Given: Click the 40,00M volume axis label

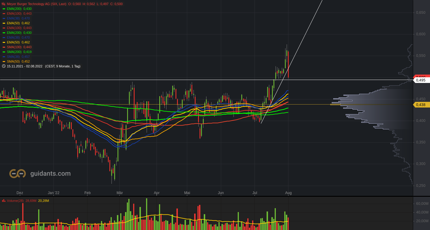Looking at the screenshot, I should (422, 212).
